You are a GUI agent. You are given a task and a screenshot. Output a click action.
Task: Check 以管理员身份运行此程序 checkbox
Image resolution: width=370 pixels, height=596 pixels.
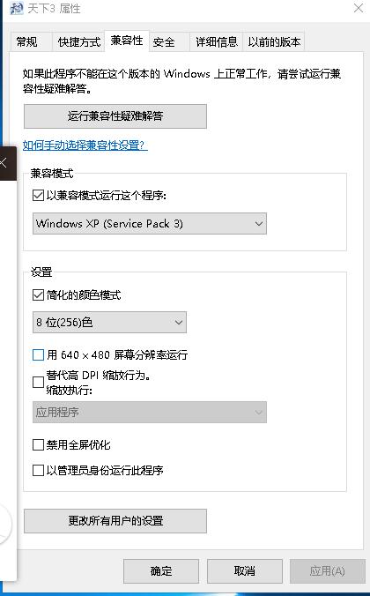38,470
